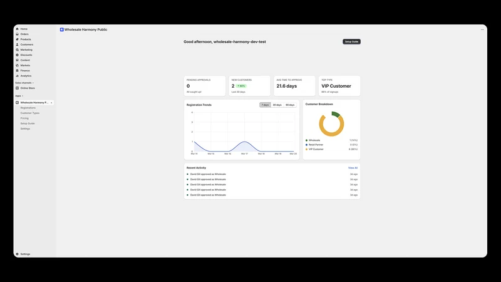This screenshot has width=501, height=282.
Task: Click the pin icon beside Wholesale Harmony P...
Action: [51, 103]
